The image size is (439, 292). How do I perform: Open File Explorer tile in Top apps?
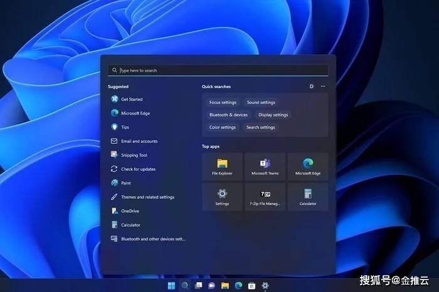(222, 166)
